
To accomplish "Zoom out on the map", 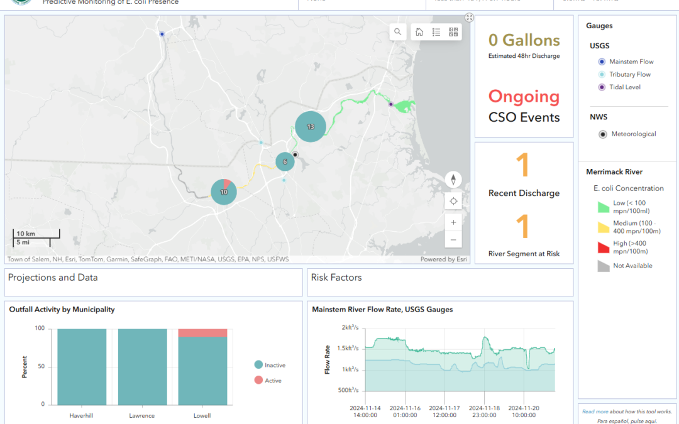I will pos(453,239).
